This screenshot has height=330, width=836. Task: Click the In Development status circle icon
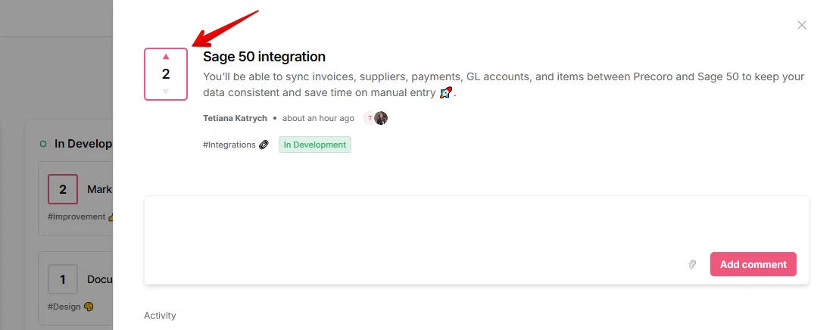[43, 144]
